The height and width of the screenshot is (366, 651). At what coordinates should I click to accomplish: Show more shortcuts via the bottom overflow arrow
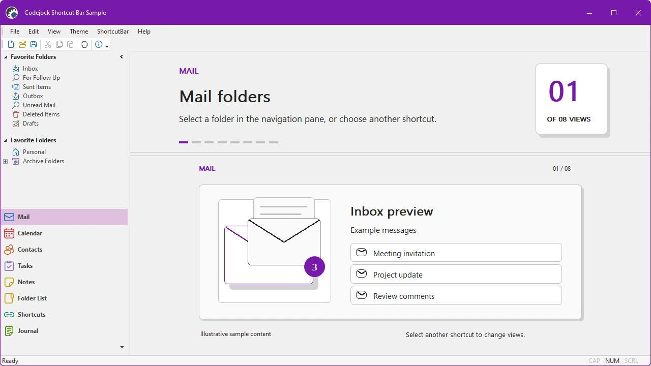(122, 347)
